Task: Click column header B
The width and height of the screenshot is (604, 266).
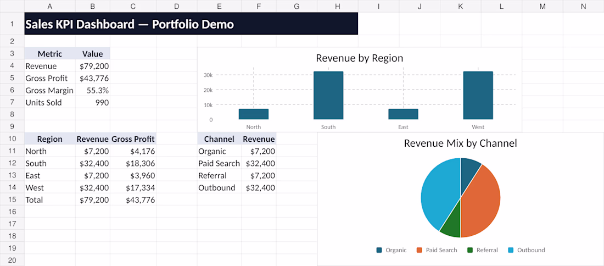Action: [x=93, y=6]
